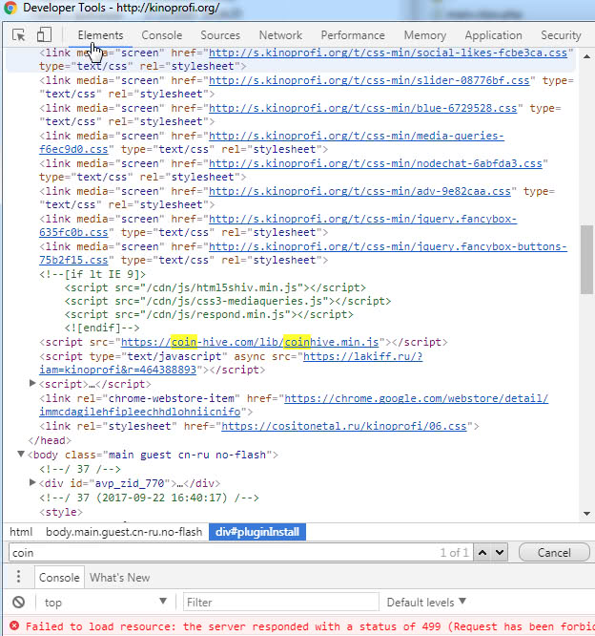
Task: Select the closing head tag line
Action: (x=50, y=440)
